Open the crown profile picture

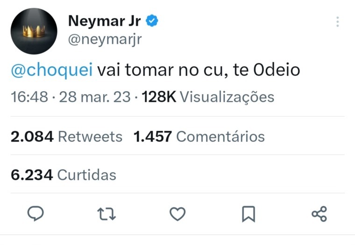pyautogui.click(x=34, y=31)
